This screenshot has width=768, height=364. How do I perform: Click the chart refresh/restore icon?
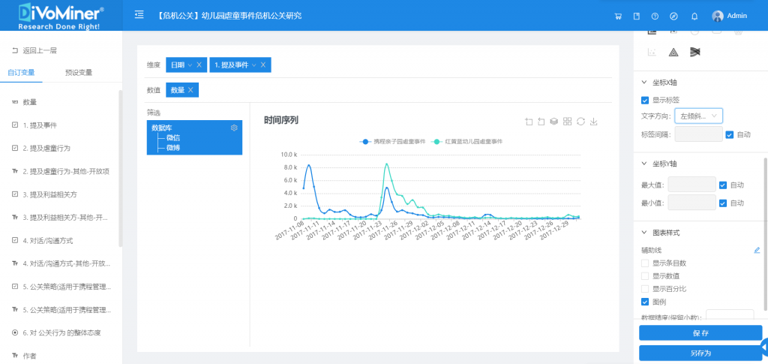click(580, 122)
